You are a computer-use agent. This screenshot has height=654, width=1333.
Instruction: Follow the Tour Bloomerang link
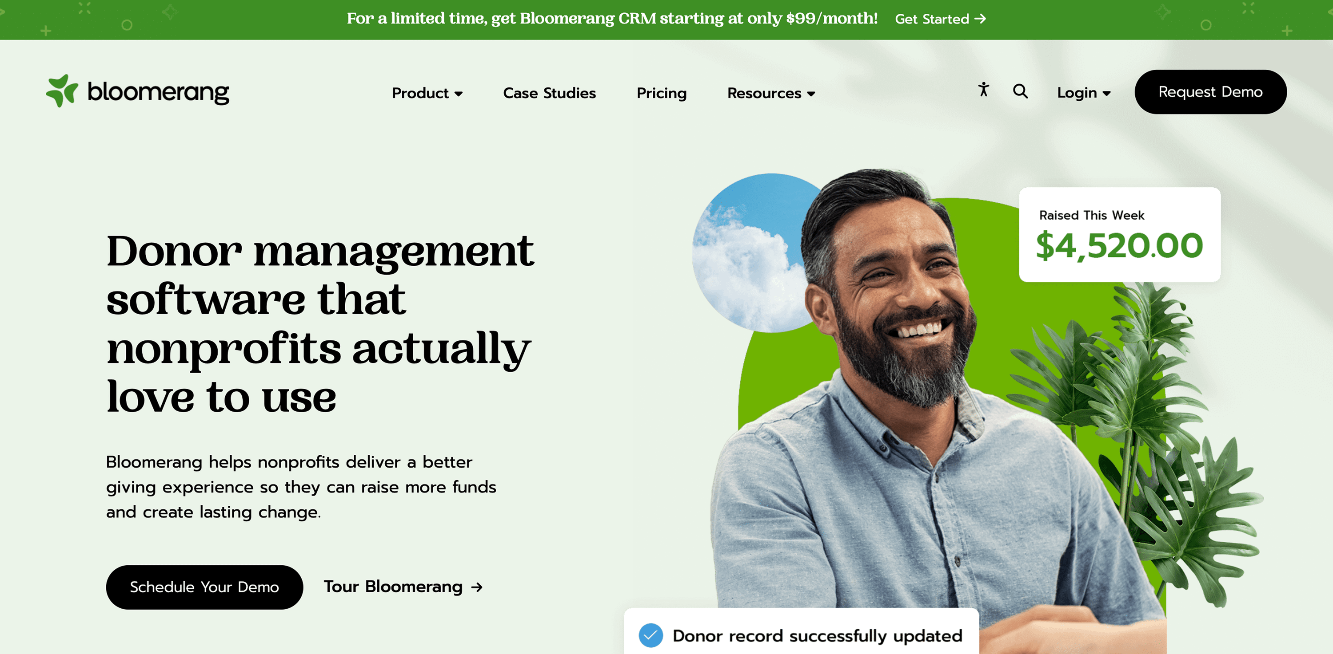(x=403, y=587)
